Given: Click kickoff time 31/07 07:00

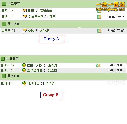Looking at the screenshot, I should (116, 31).
